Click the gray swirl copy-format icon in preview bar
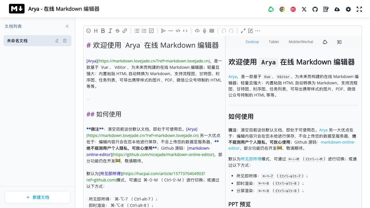370x208 pixels. tap(325, 42)
